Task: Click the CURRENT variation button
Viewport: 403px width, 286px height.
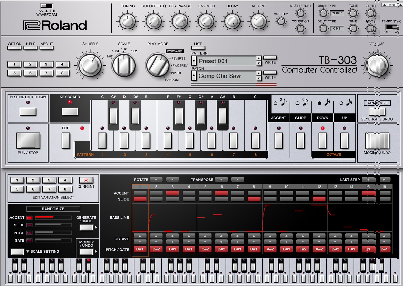Action: [86, 180]
